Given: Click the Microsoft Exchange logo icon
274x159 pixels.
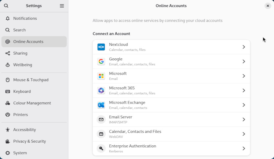Looking at the screenshot, I should 101,105.
